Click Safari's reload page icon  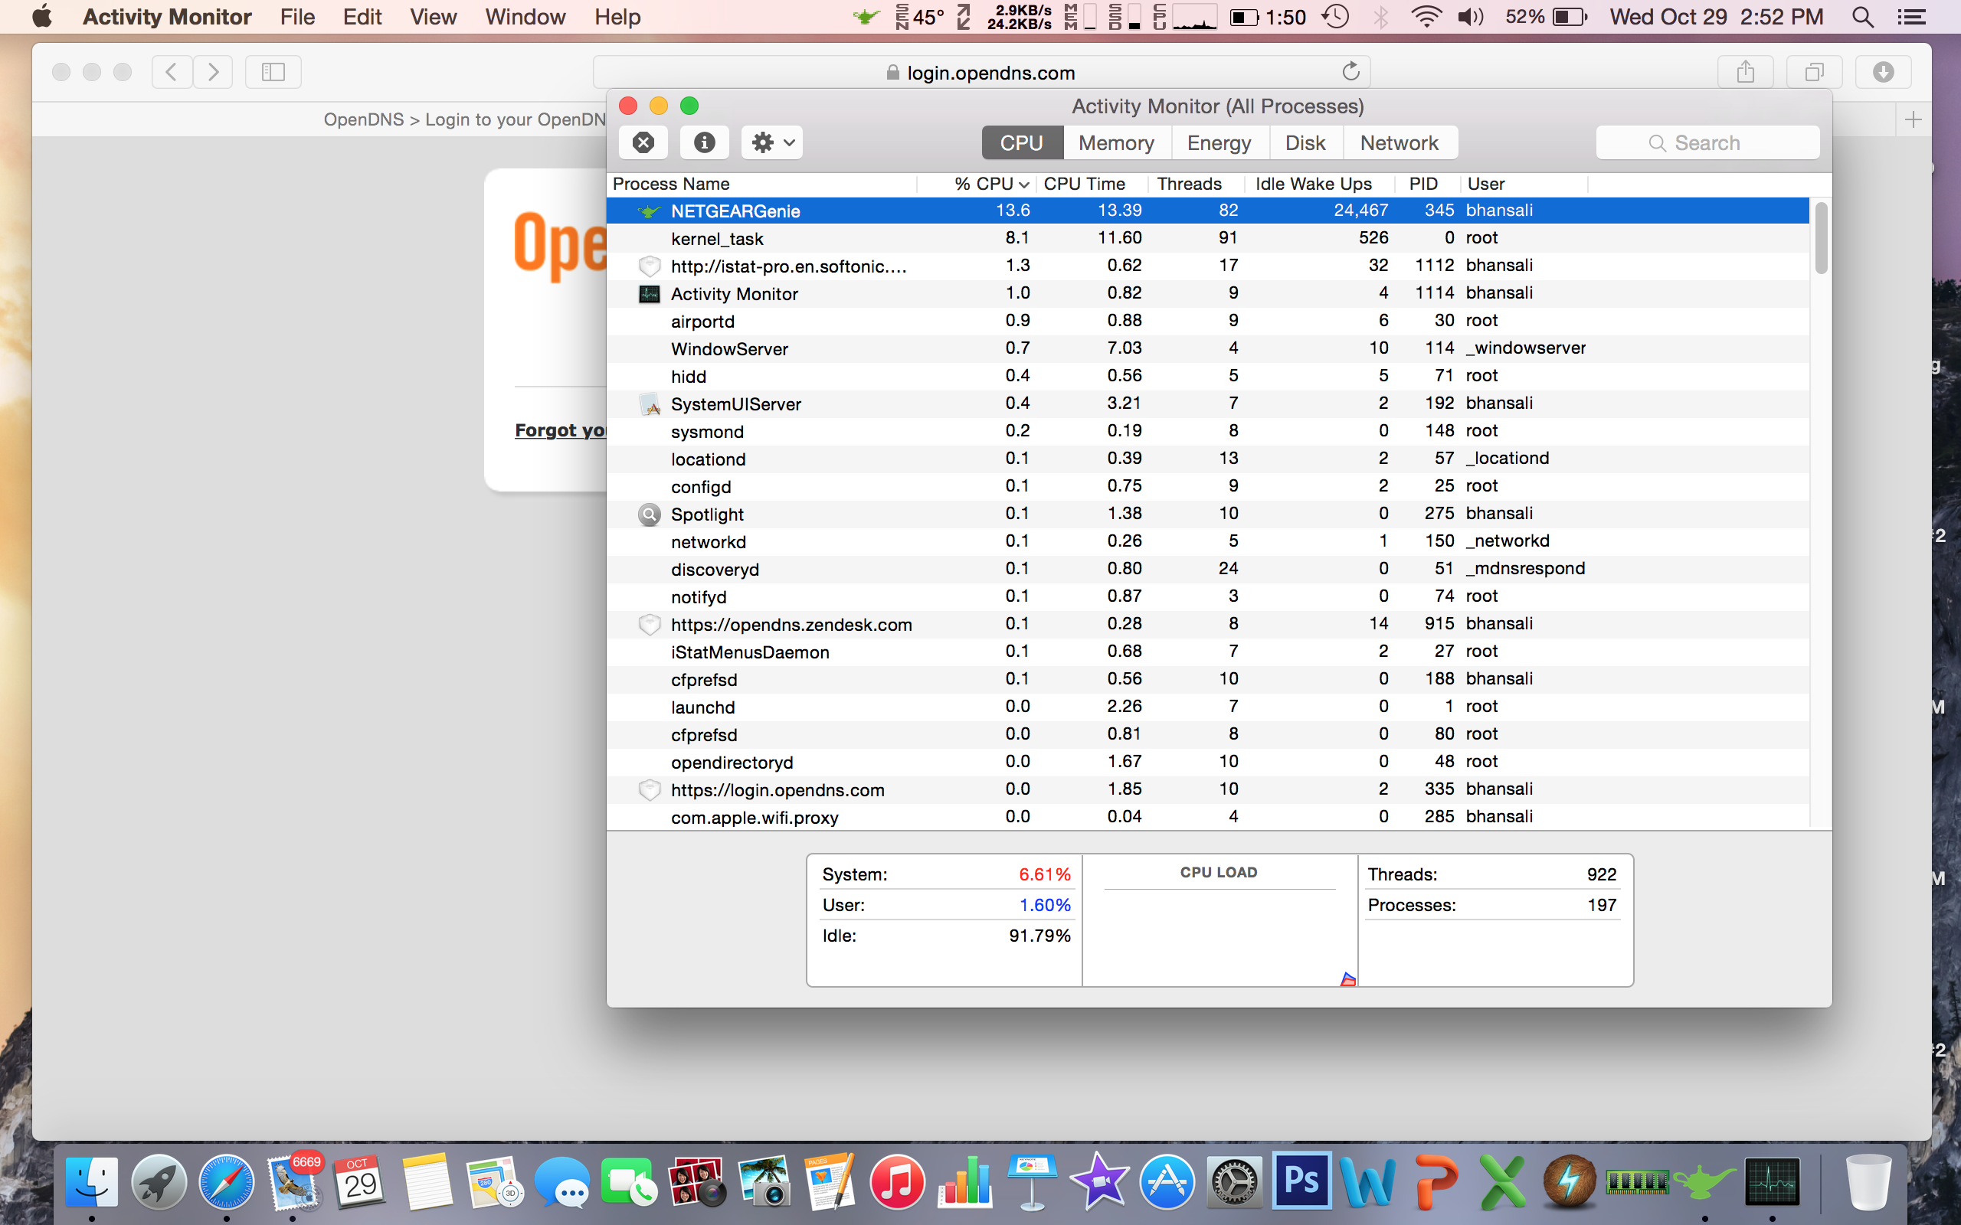[1350, 72]
